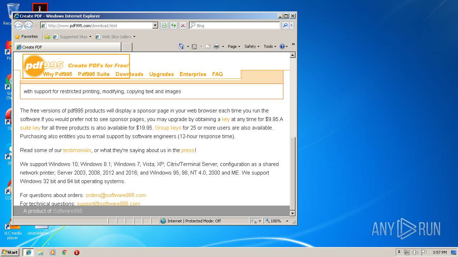This screenshot has height=257, width=458.
Task: Click the Internet Protected Mode status zone
Action: [x=204, y=221]
